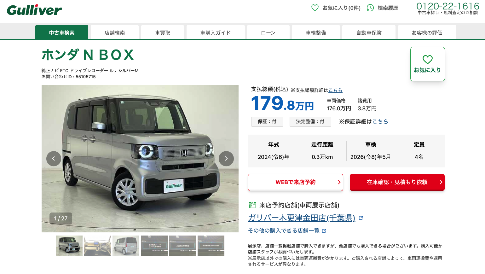Image resolution: width=485 pixels, height=274 pixels.
Task: Open search history clock icon
Action: [x=370, y=8]
